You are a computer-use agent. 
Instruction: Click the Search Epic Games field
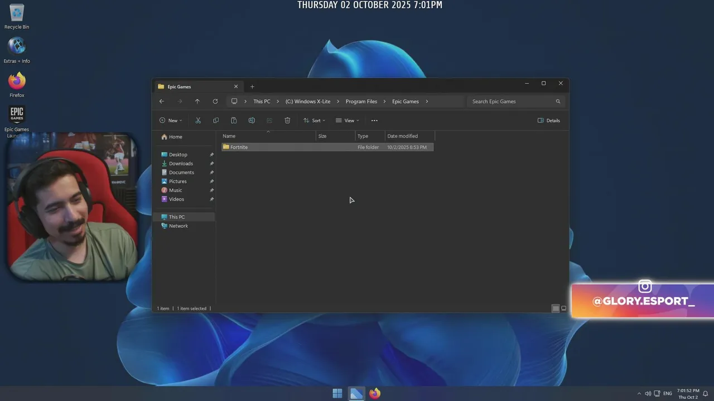pyautogui.click(x=516, y=101)
